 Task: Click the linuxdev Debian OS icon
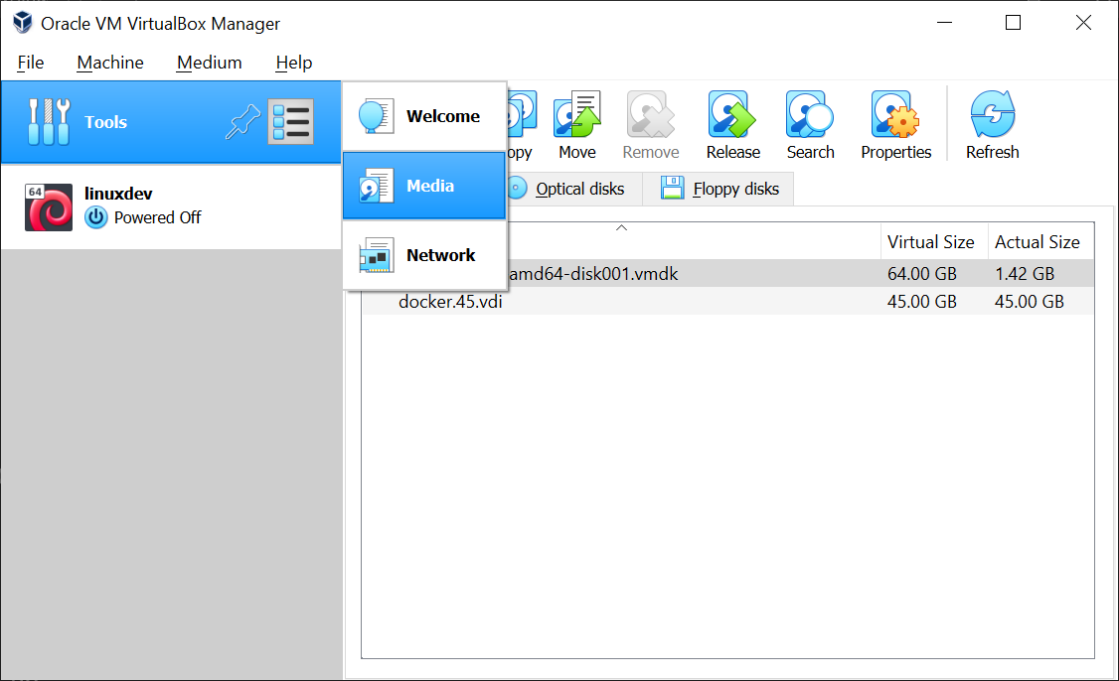[x=49, y=207]
